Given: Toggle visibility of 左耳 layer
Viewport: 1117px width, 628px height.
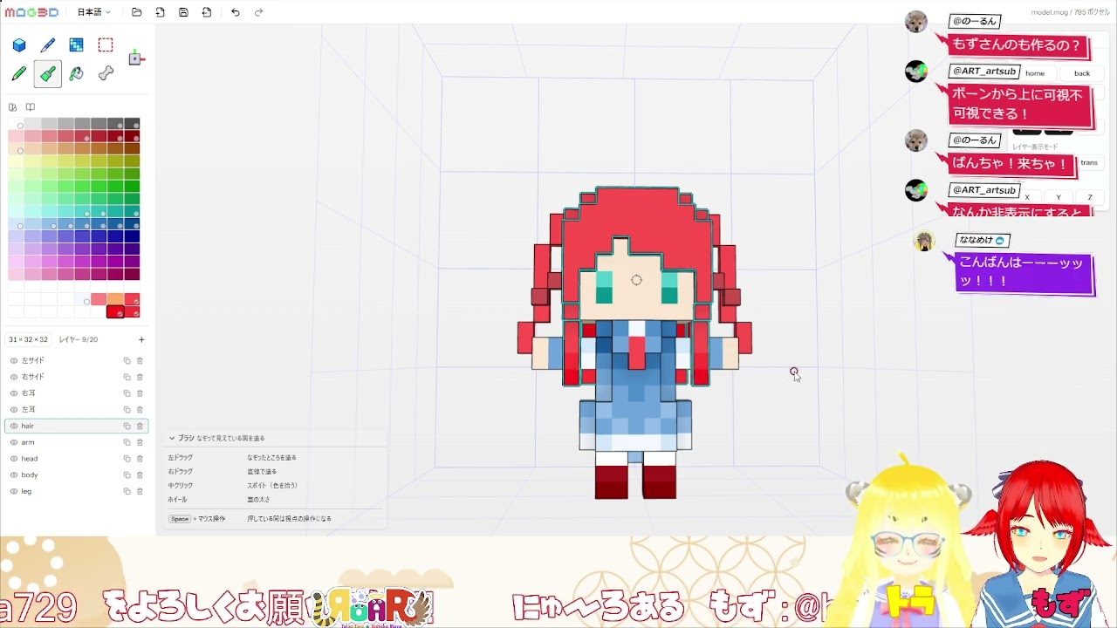Looking at the screenshot, I should (14, 410).
